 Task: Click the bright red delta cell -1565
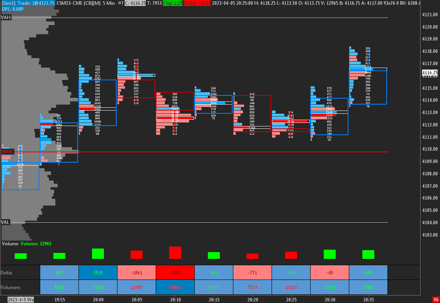point(175,272)
